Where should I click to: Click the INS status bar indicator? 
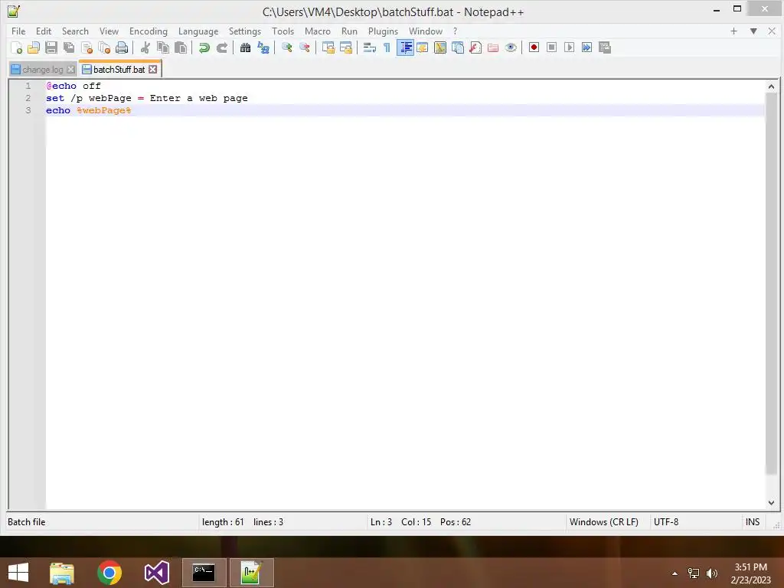pyautogui.click(x=753, y=522)
